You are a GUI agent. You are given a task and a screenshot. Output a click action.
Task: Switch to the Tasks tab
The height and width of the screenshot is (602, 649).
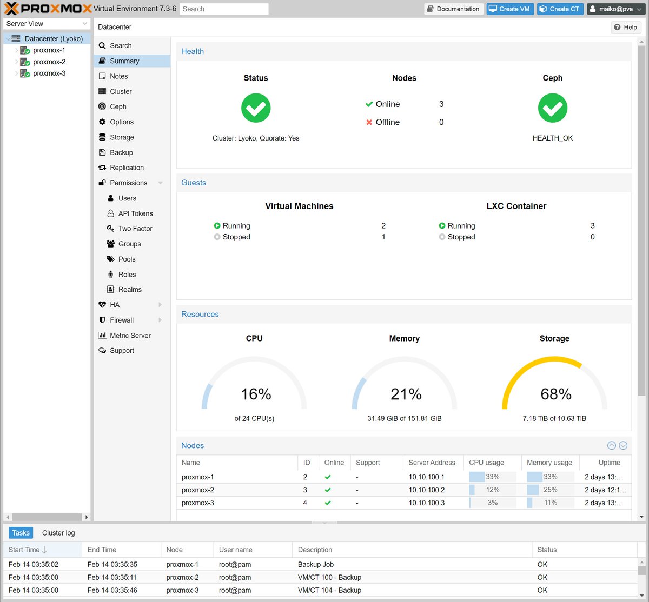(21, 533)
